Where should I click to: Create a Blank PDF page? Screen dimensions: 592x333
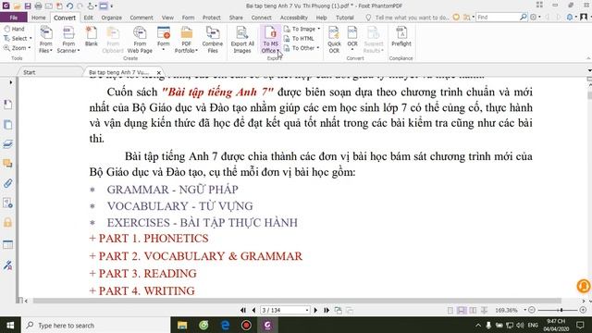tap(92, 37)
